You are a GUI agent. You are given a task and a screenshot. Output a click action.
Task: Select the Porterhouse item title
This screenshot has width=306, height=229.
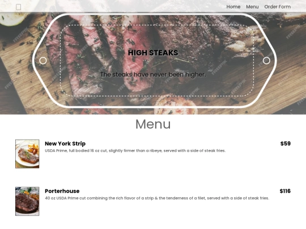point(62,191)
